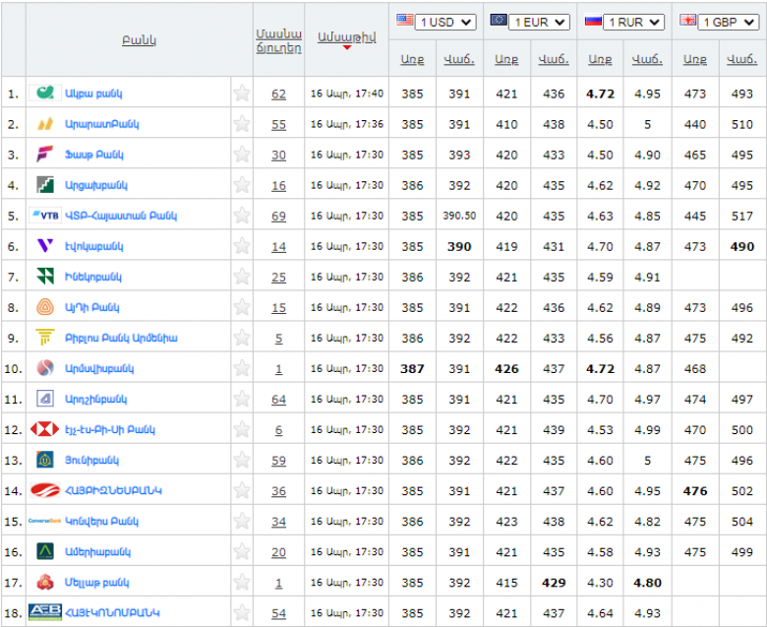767x627 pixels.
Task: Sort by the bank name column header
Action: click(139, 39)
